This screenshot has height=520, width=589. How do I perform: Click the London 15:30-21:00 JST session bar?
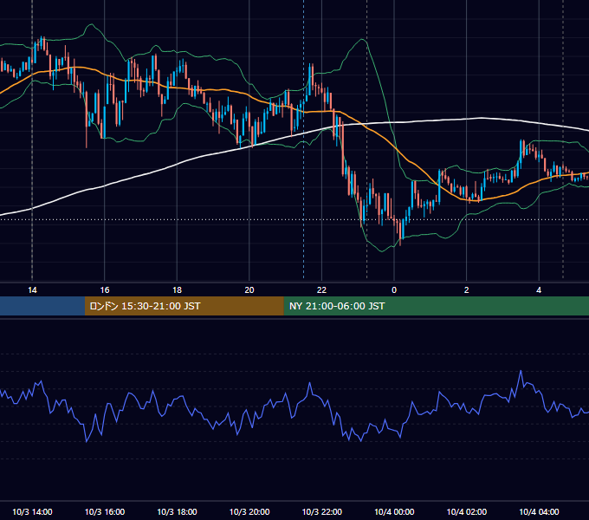[184, 306]
